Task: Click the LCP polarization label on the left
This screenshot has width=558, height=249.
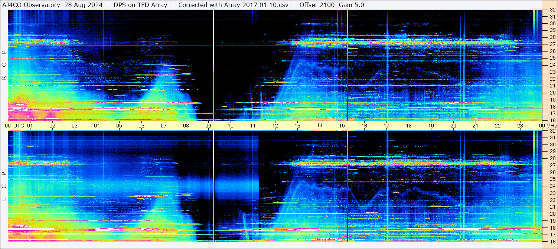Action: (4, 186)
